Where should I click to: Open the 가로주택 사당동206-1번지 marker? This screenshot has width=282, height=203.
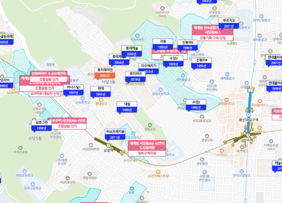67,123
